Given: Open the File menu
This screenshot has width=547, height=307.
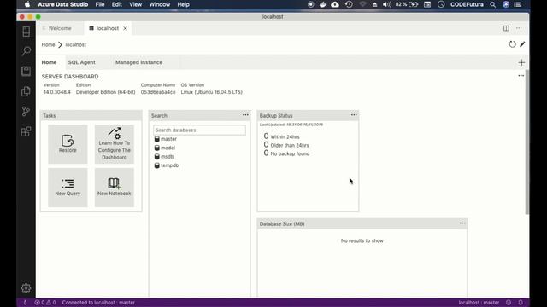Looking at the screenshot, I should tap(100, 4).
